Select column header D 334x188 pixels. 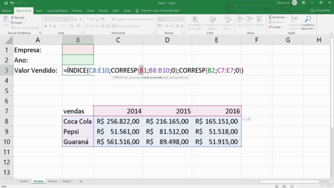pos(167,40)
